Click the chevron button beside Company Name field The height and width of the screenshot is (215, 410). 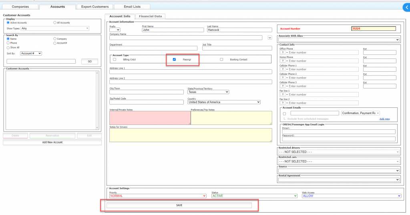[269, 38]
